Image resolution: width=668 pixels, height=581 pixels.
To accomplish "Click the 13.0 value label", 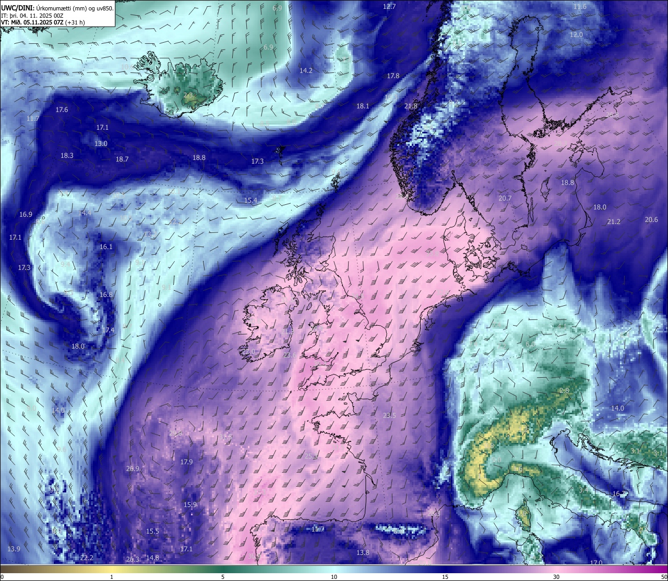I will (x=101, y=144).
